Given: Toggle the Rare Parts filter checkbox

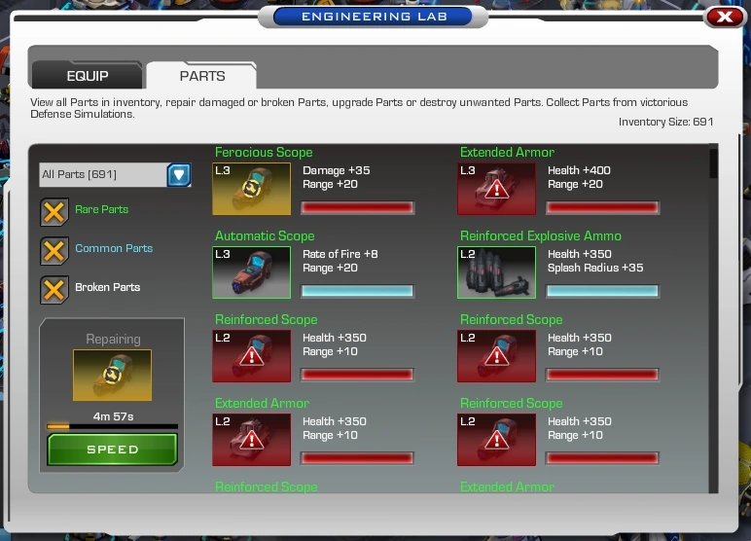Looking at the screenshot, I should point(54,212).
